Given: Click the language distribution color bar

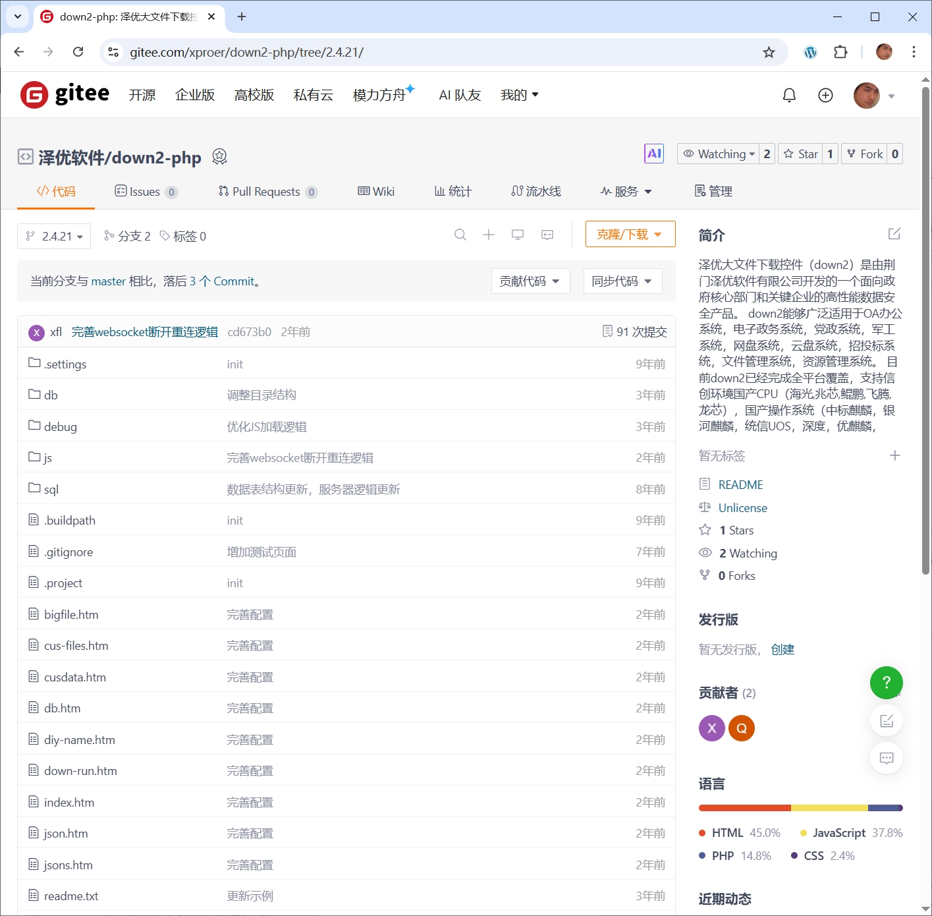Looking at the screenshot, I should coord(800,808).
